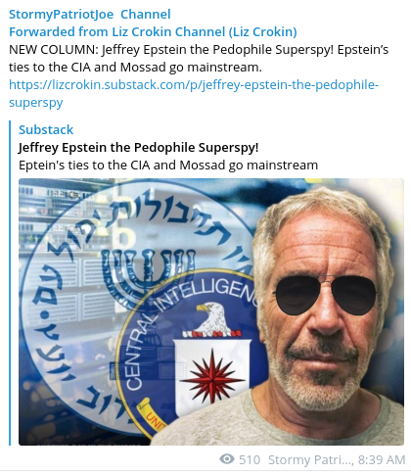The width and height of the screenshot is (411, 475).
Task: Click the 'Stormy Patri...' author signature
Action: [x=311, y=459]
